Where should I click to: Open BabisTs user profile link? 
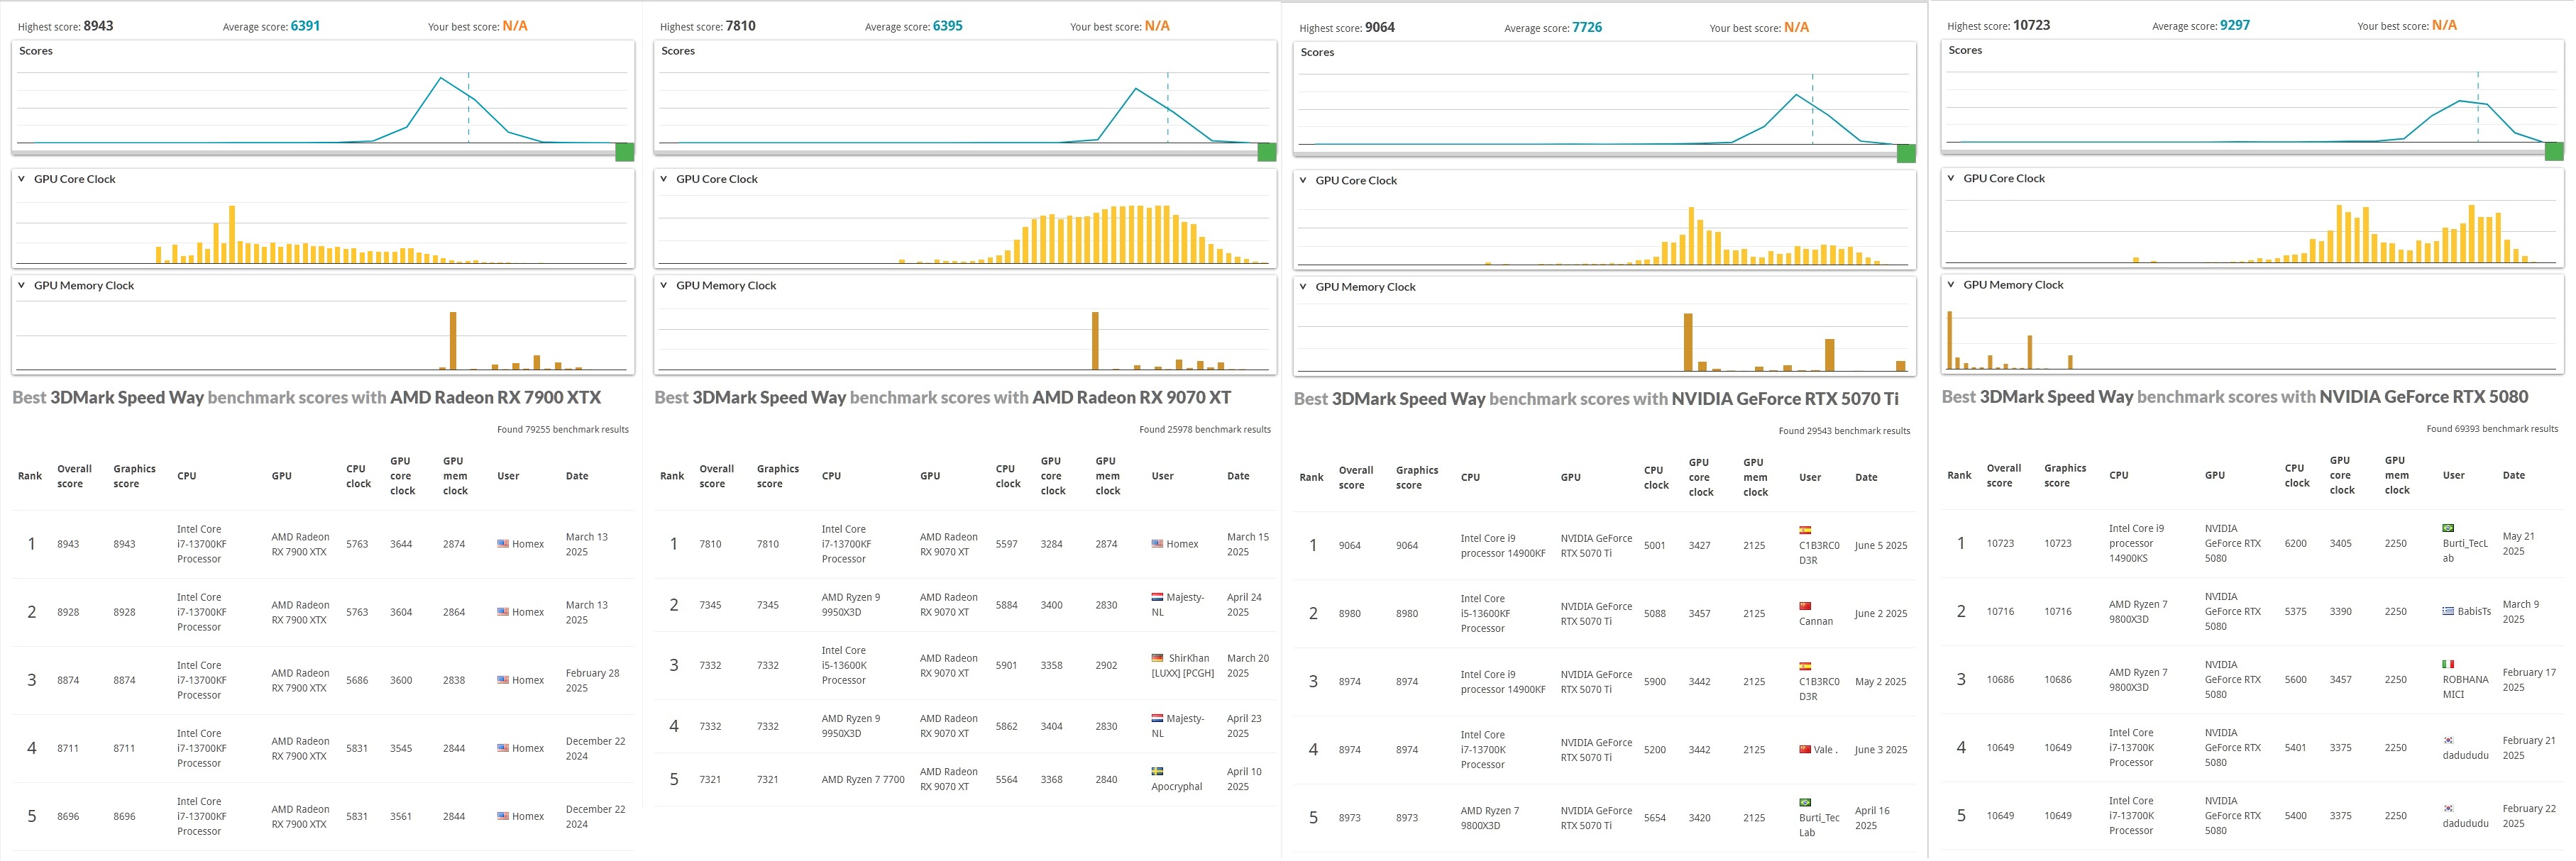(2474, 611)
